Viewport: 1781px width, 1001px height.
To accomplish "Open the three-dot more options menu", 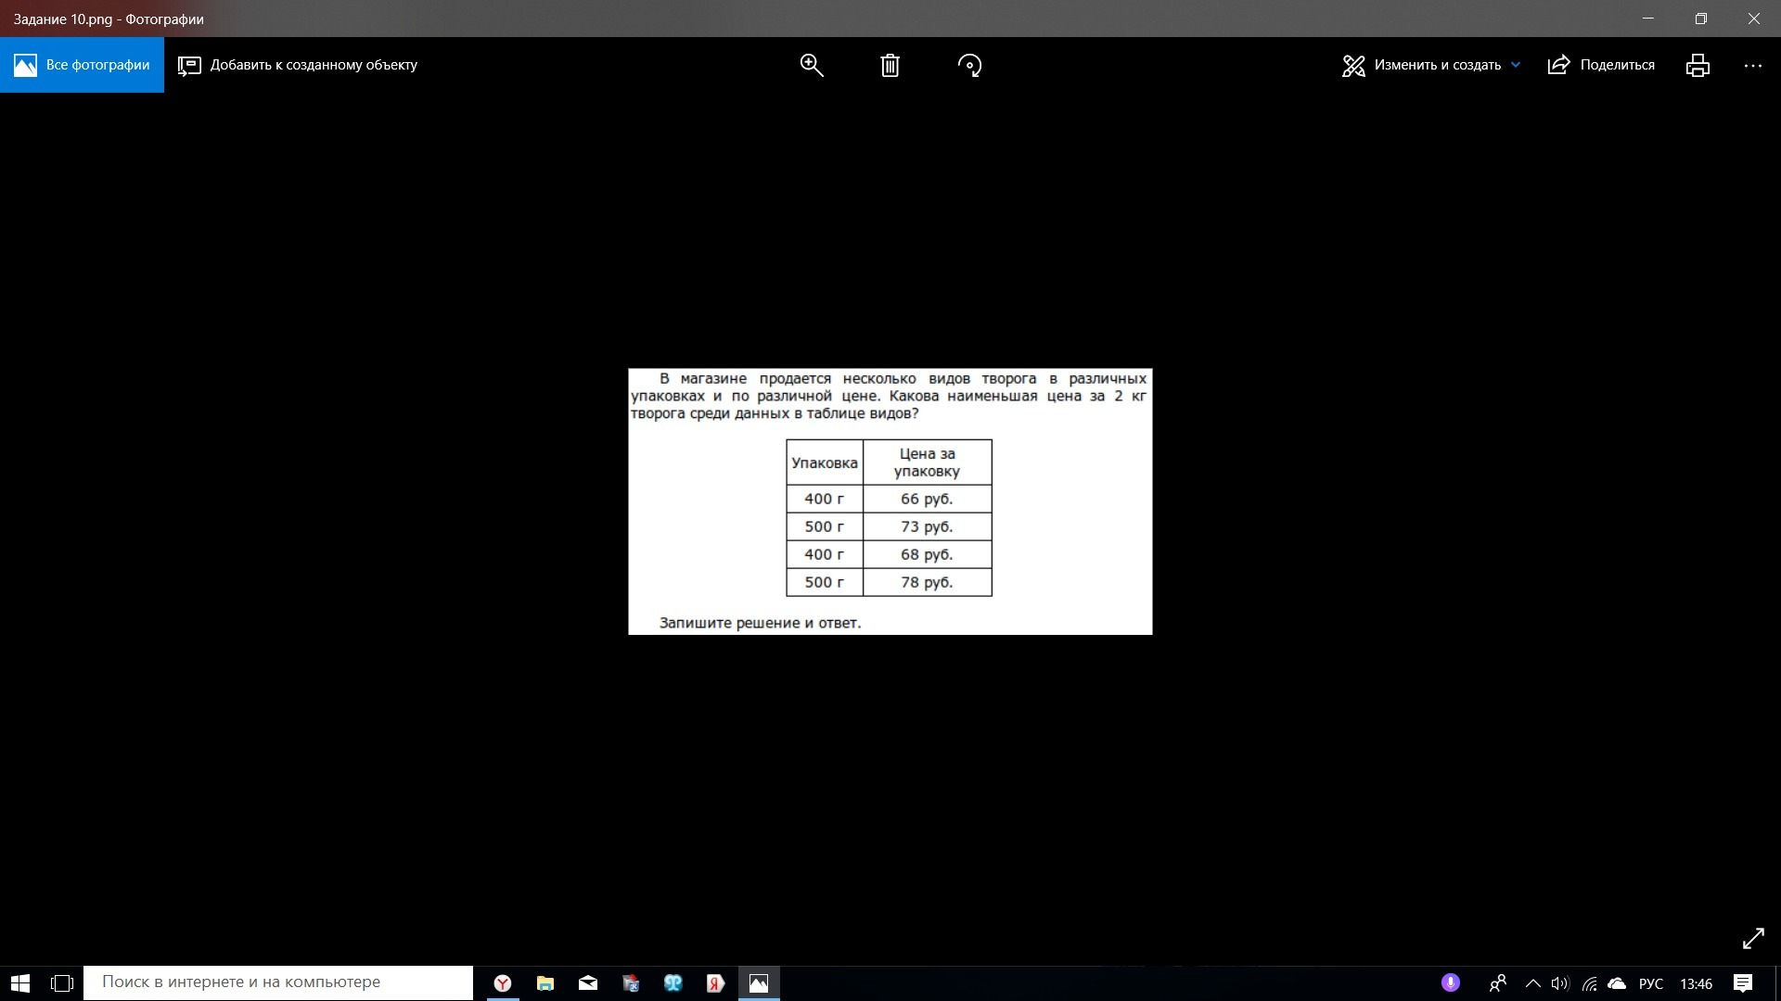I will (1752, 65).
